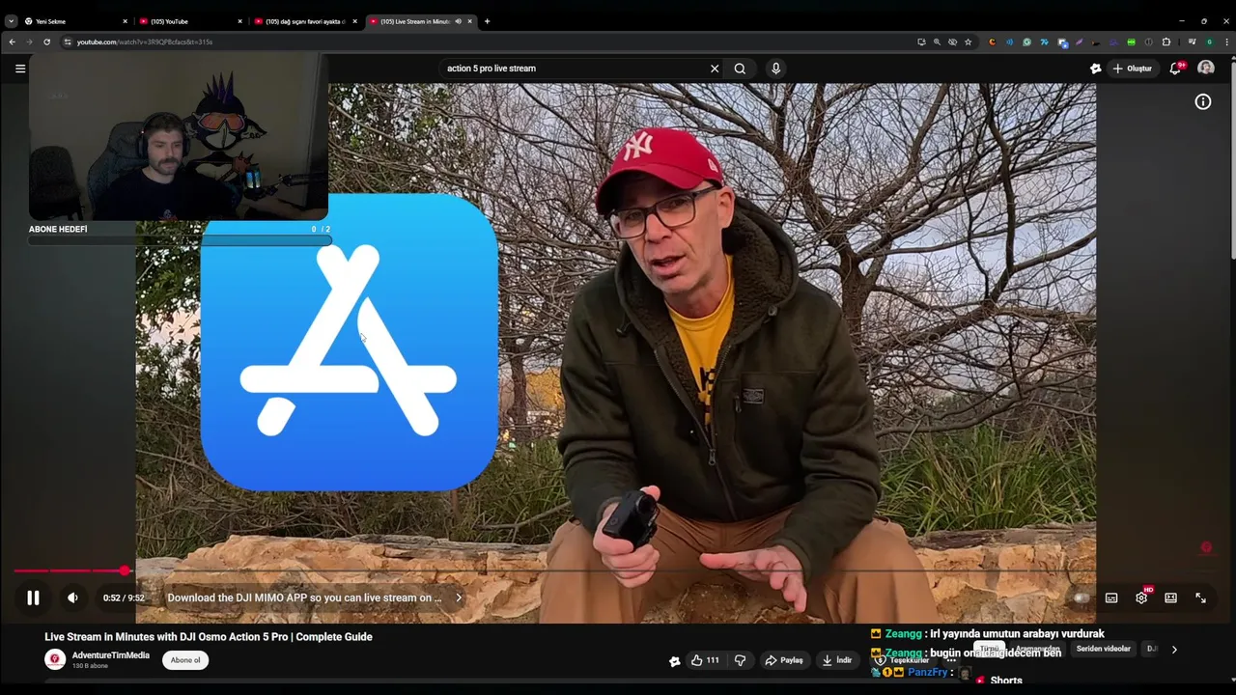The width and height of the screenshot is (1236, 695).
Task: Toggle subtitles captions button
Action: [1111, 598]
